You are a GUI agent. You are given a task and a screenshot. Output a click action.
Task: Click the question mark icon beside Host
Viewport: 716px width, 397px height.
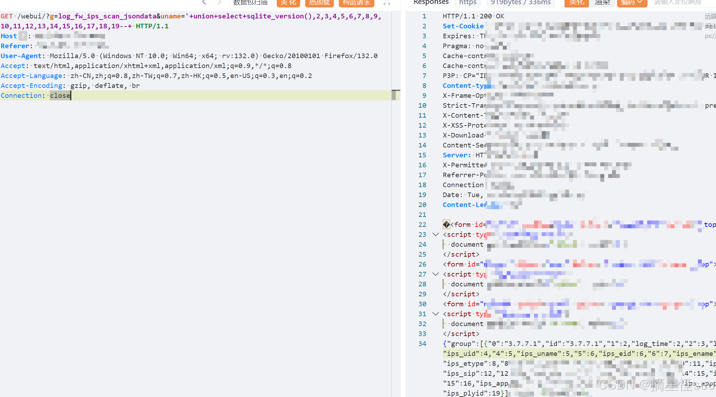pos(23,36)
